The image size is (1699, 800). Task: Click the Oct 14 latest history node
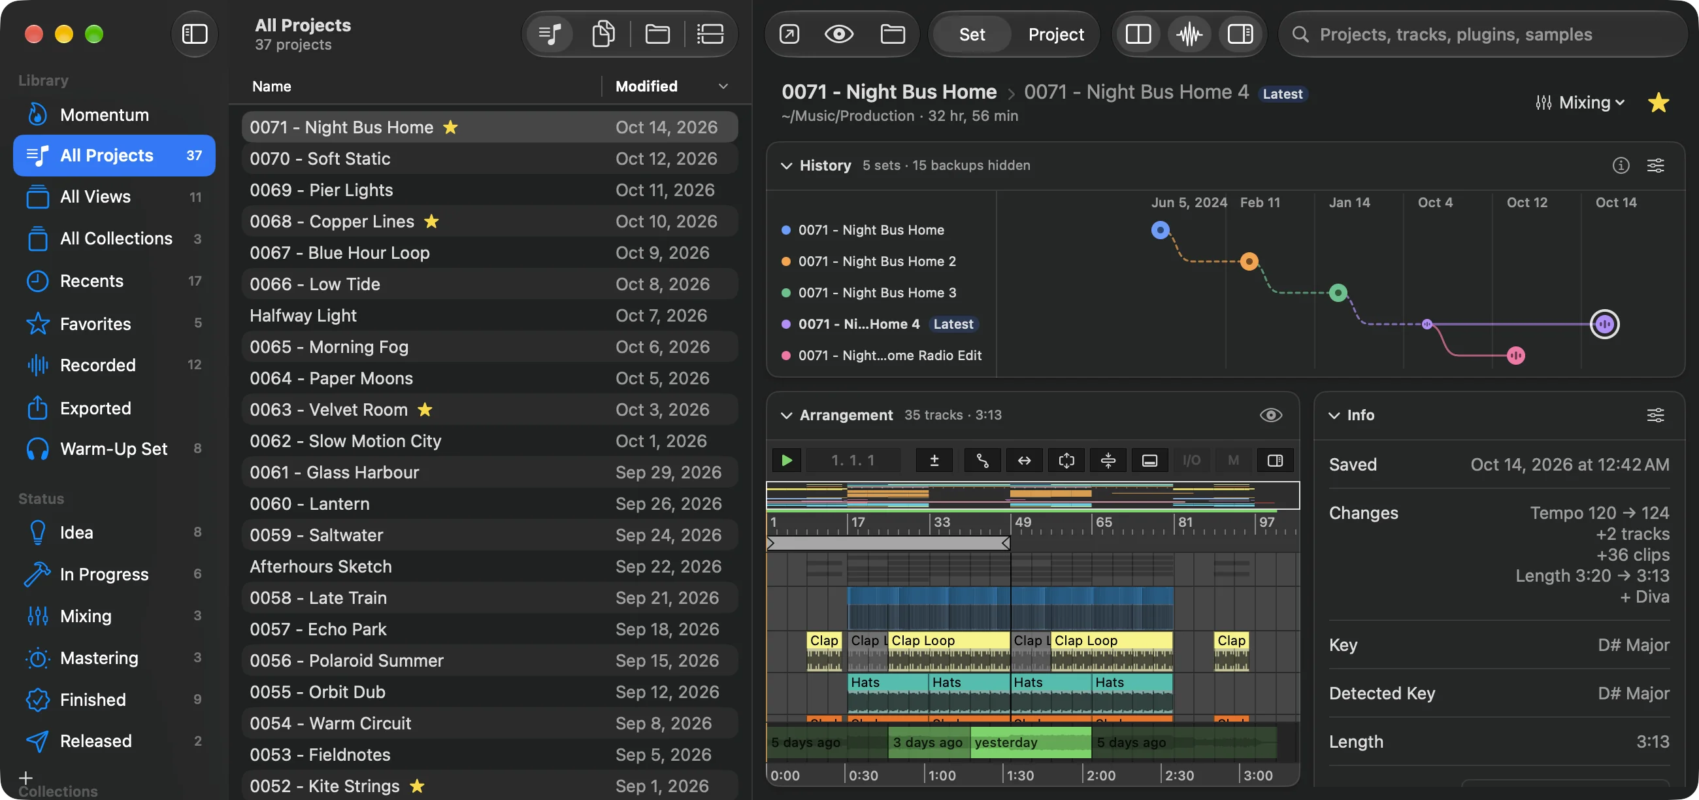(x=1604, y=324)
